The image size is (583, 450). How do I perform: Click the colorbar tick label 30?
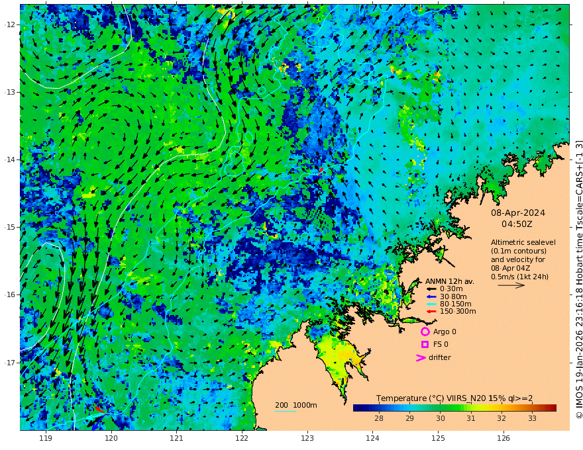[x=440, y=418]
